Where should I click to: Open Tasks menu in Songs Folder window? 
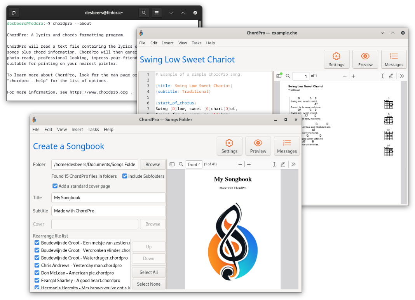[93, 130]
